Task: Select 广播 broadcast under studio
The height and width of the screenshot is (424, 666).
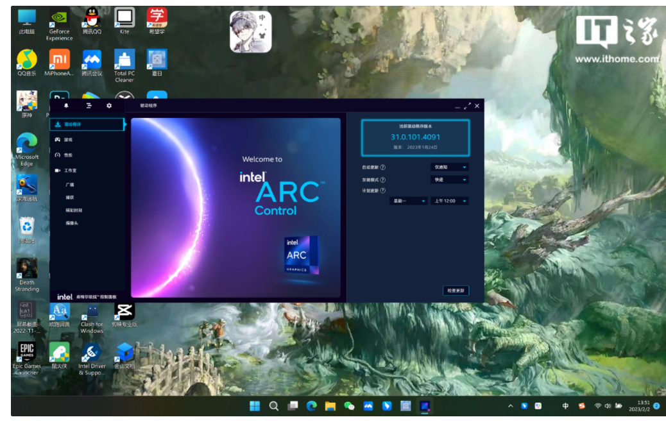Action: (70, 185)
